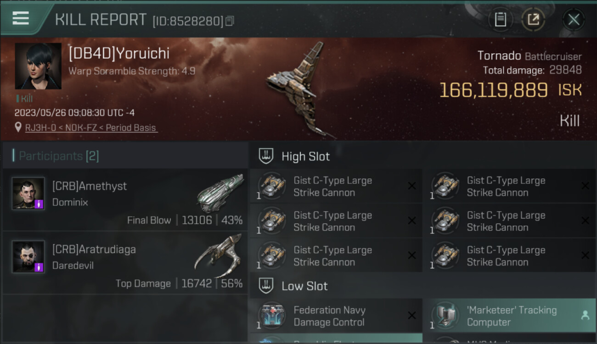Open info badge on Amethyst portrait
597x344 pixels.
click(x=39, y=204)
